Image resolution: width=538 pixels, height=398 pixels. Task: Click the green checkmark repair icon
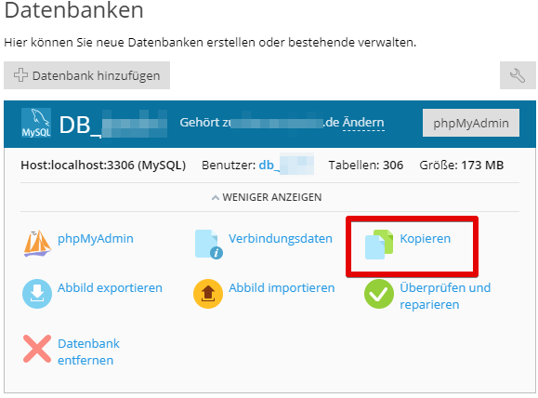[x=379, y=294]
